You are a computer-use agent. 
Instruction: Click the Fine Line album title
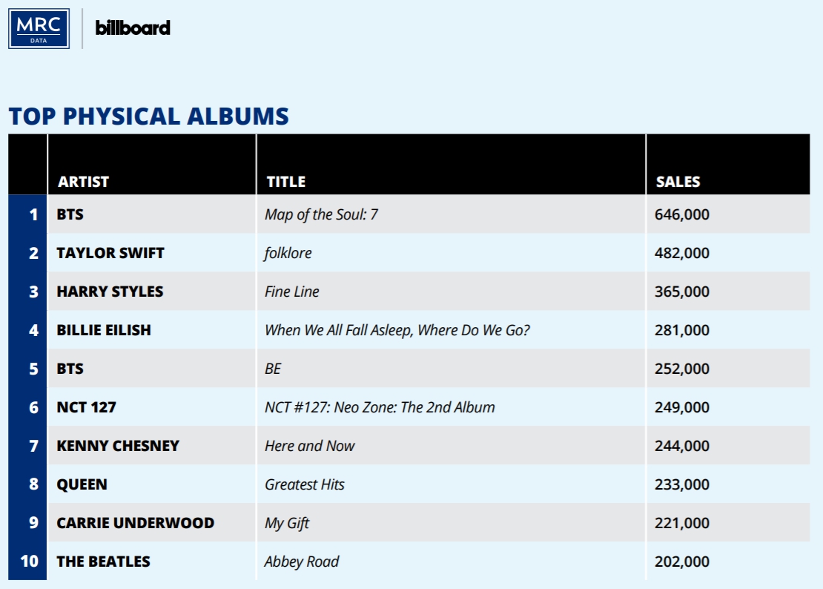(292, 292)
